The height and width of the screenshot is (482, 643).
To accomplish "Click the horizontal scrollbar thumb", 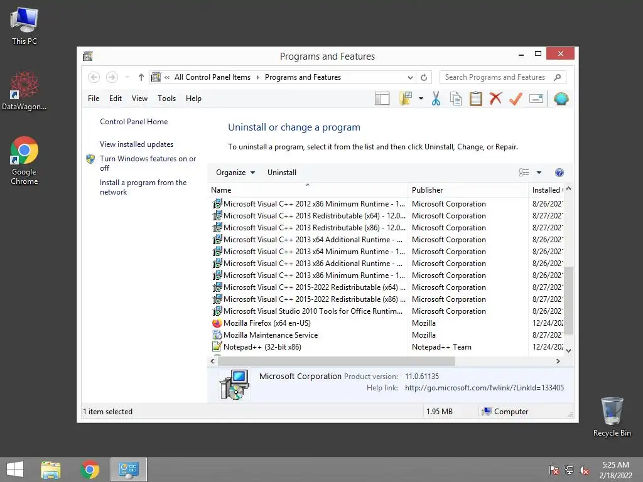I will [337, 361].
